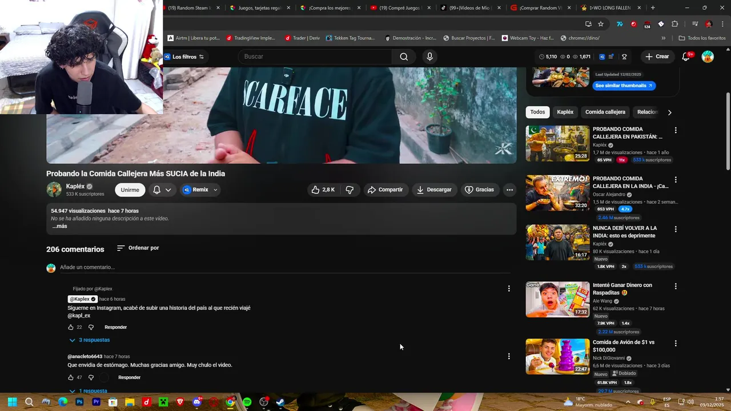Click the Unirme button
Image resolution: width=731 pixels, height=411 pixels.
[130, 190]
